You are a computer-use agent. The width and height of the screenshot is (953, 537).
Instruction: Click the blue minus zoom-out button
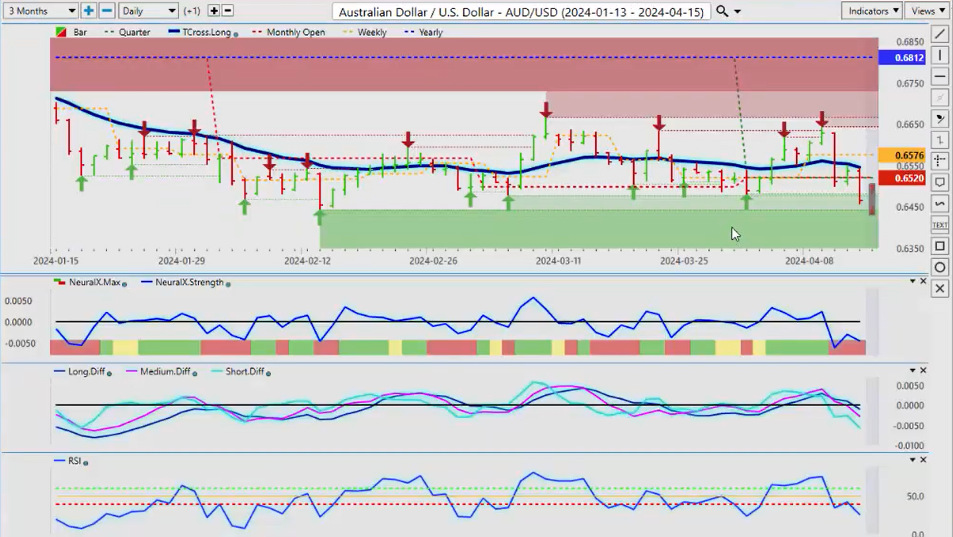(106, 11)
